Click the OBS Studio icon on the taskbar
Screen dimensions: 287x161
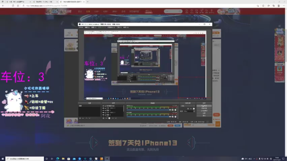click(107, 158)
